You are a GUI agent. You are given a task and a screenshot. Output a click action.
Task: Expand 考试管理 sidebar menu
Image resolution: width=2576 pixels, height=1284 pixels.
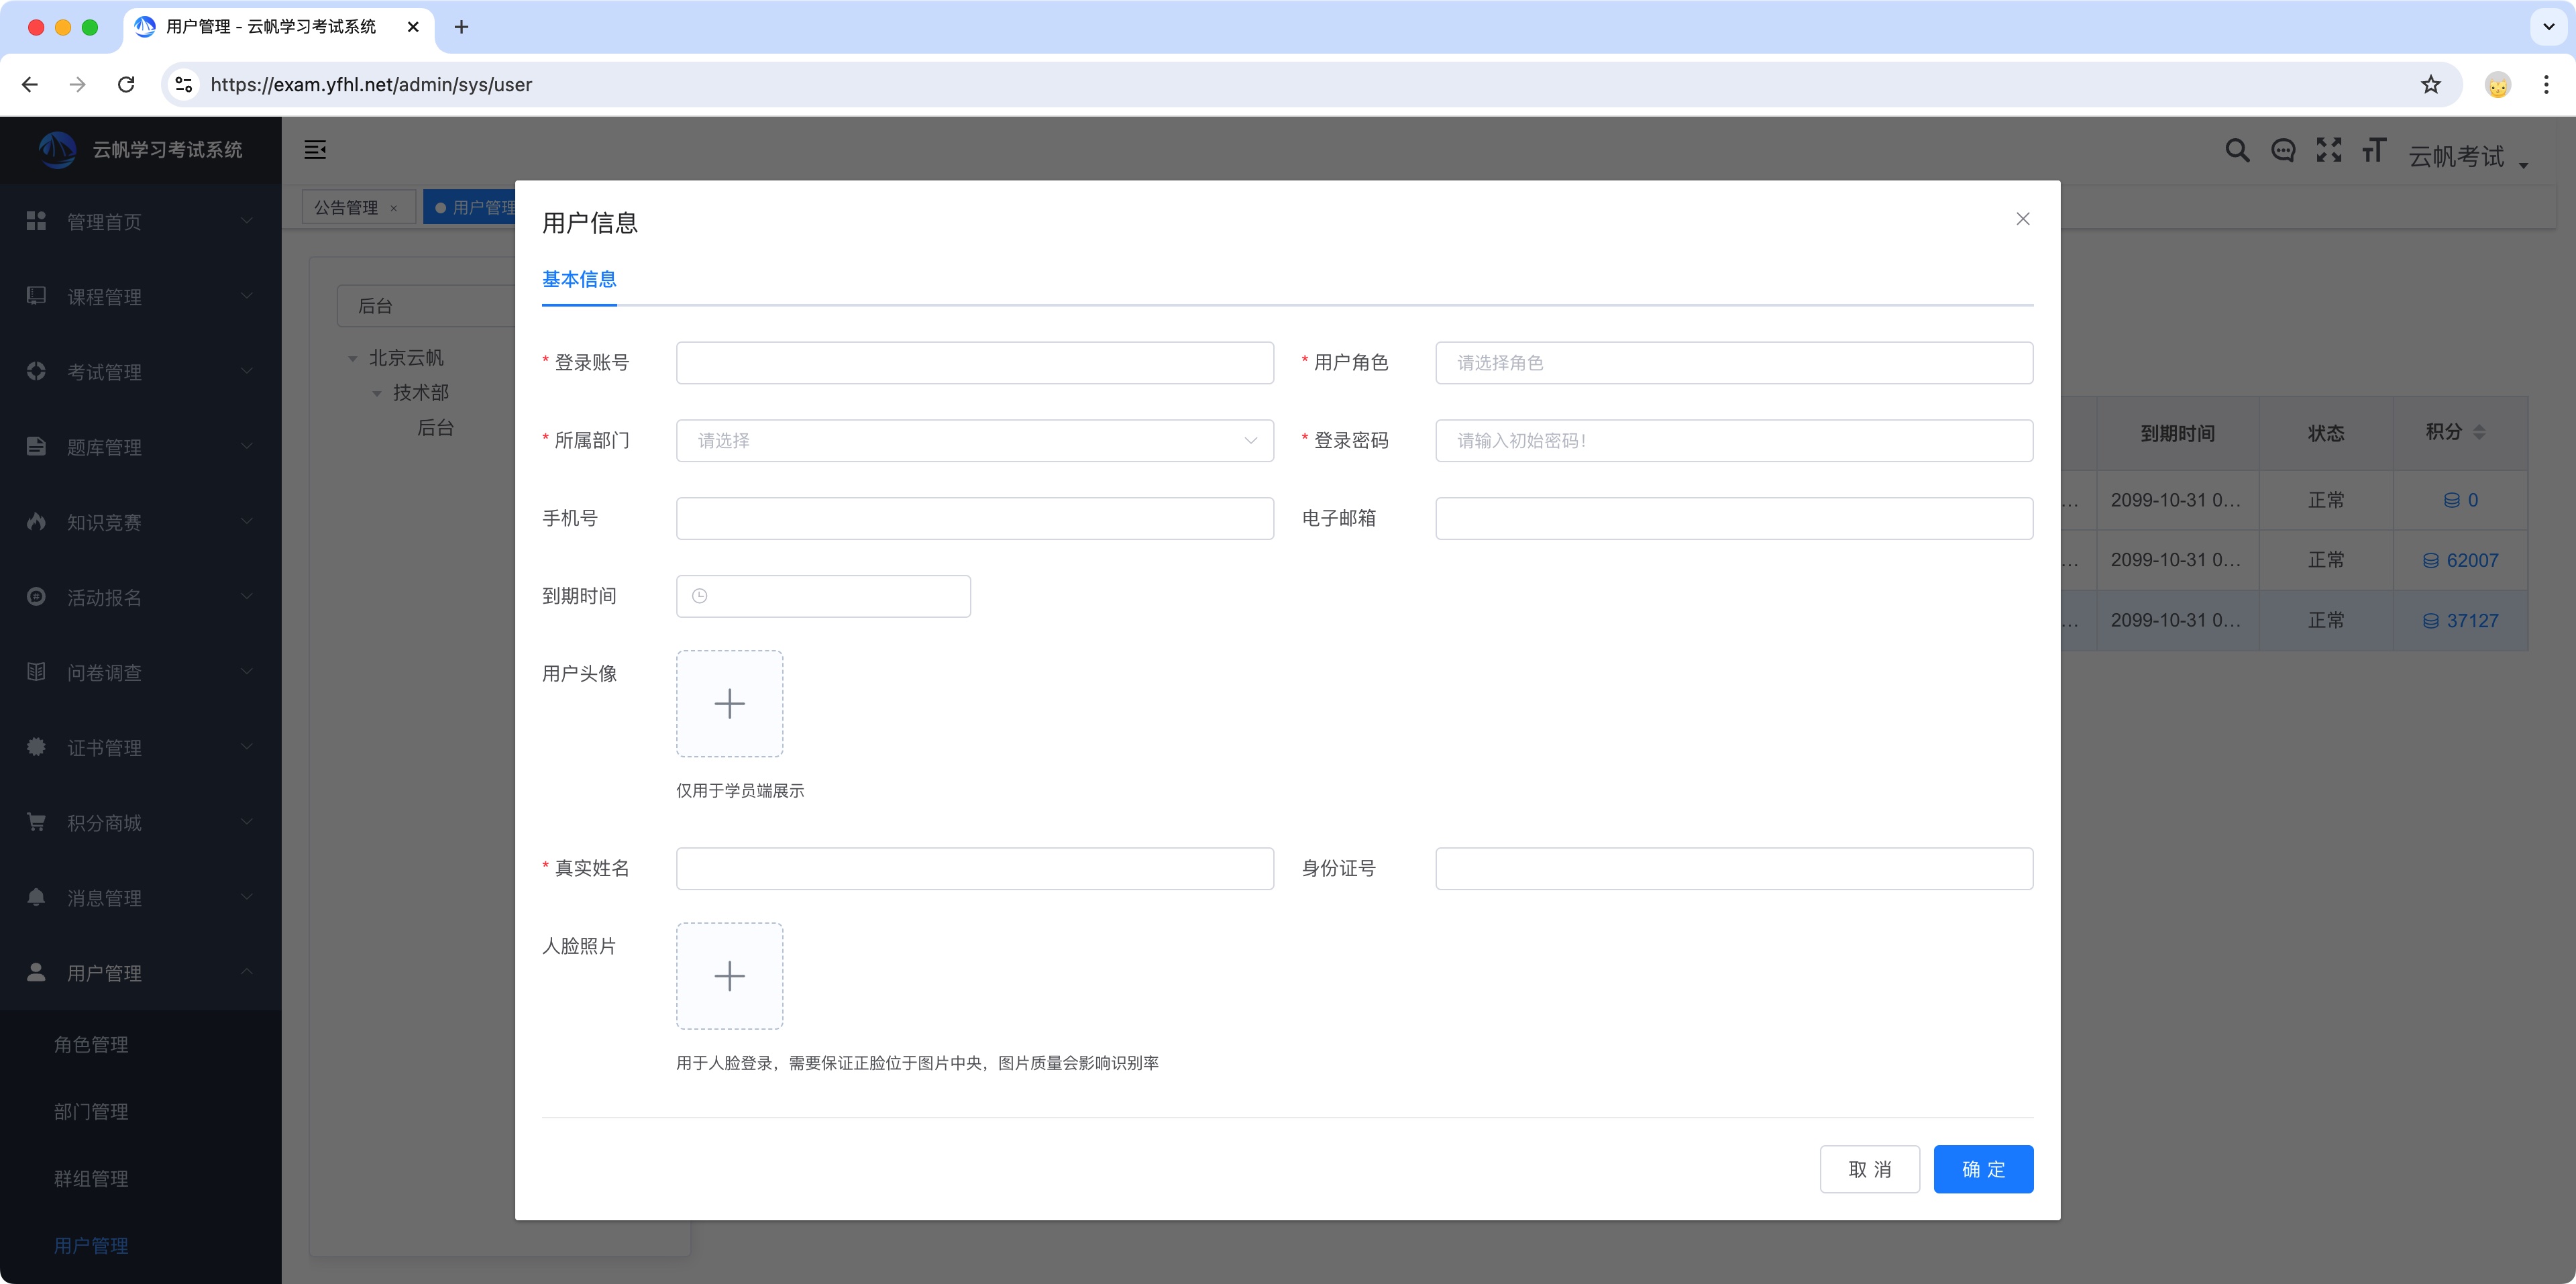pyautogui.click(x=140, y=372)
